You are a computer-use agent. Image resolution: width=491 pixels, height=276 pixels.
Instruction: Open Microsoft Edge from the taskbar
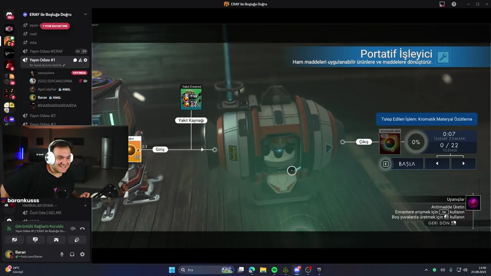pyautogui.click(x=252, y=270)
